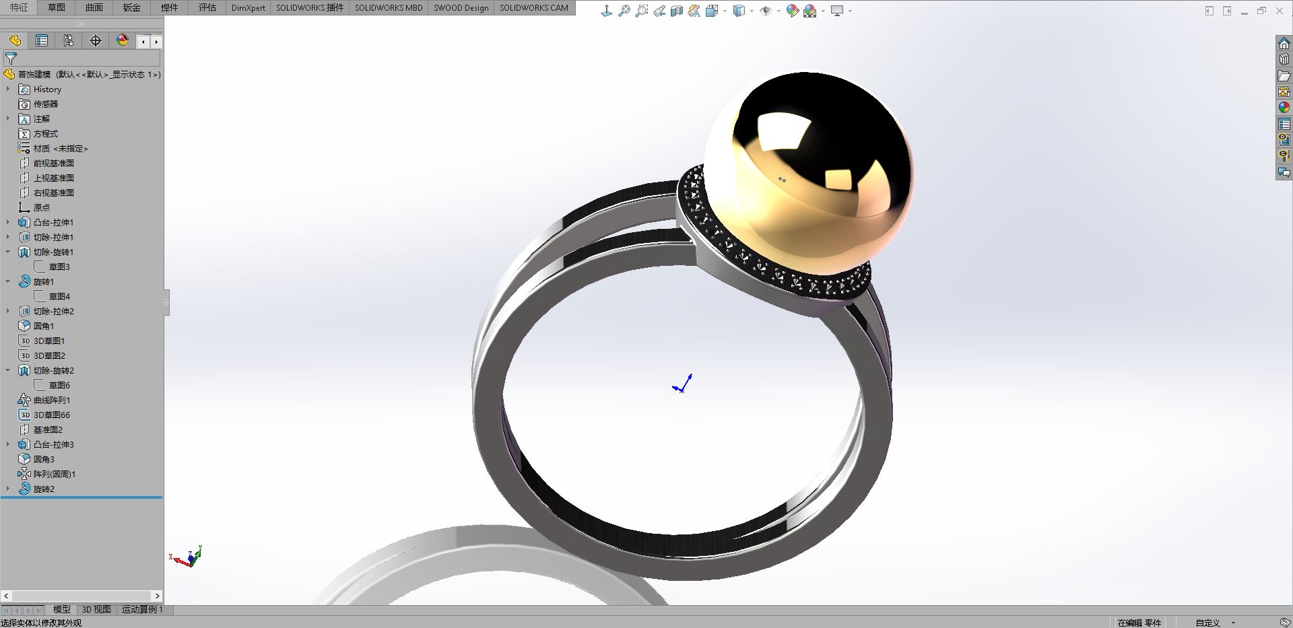Collapse the 旋转1 feature node
The width and height of the screenshot is (1293, 628).
[x=8, y=281]
